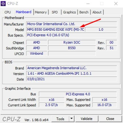Go to the SPD tab

(x=55, y=12)
